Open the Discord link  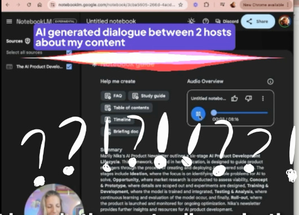[x=227, y=21]
